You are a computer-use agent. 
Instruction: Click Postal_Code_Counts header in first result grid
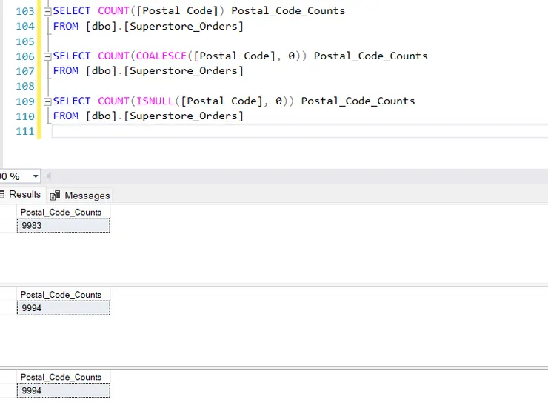point(63,212)
